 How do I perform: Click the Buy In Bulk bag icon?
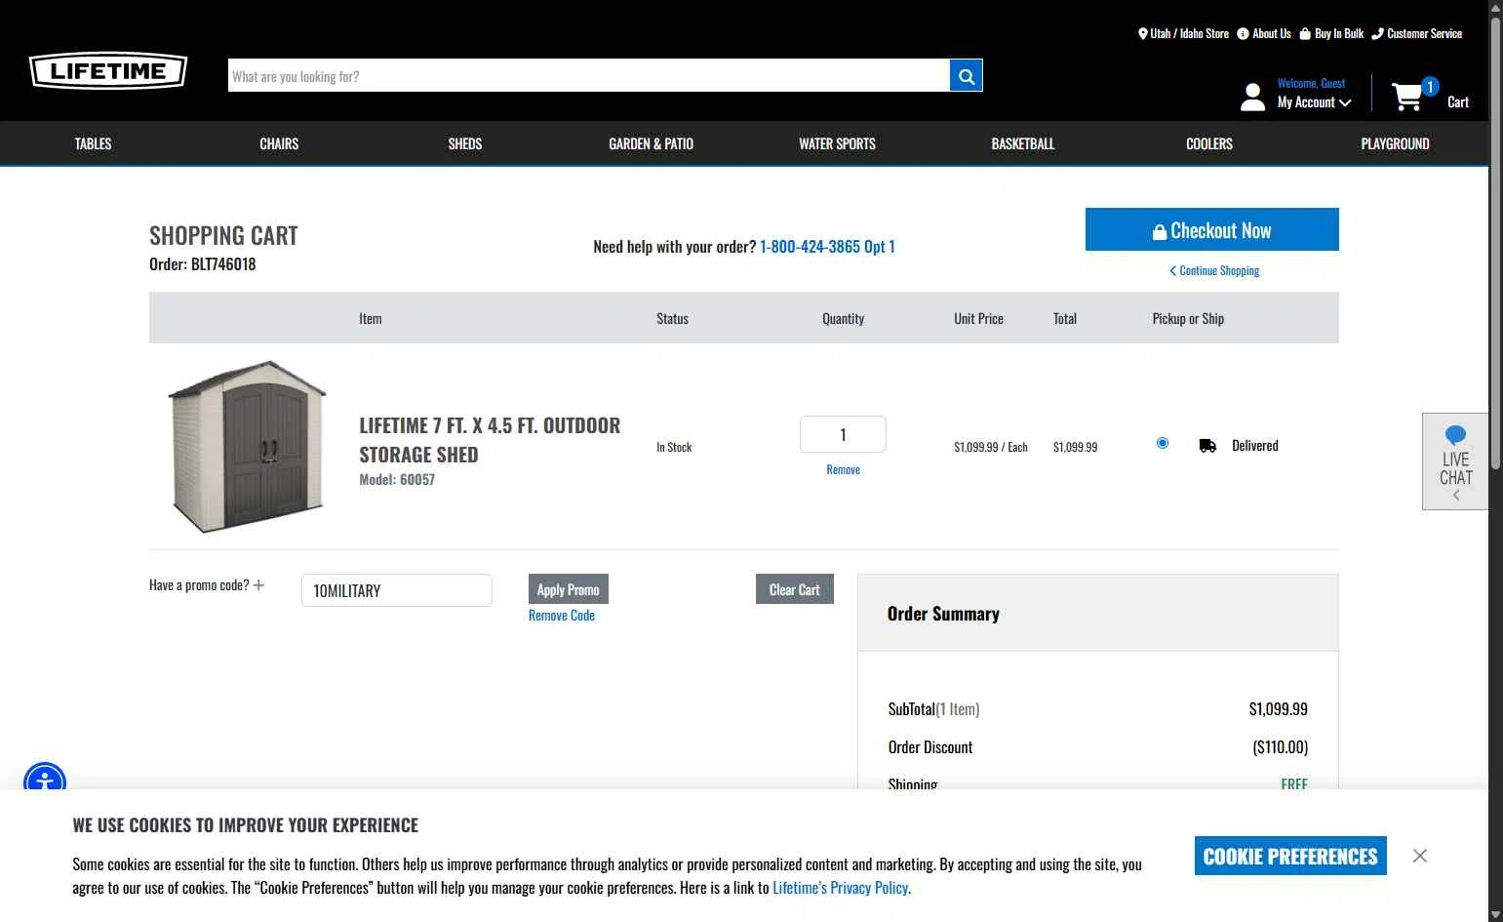click(x=1305, y=33)
